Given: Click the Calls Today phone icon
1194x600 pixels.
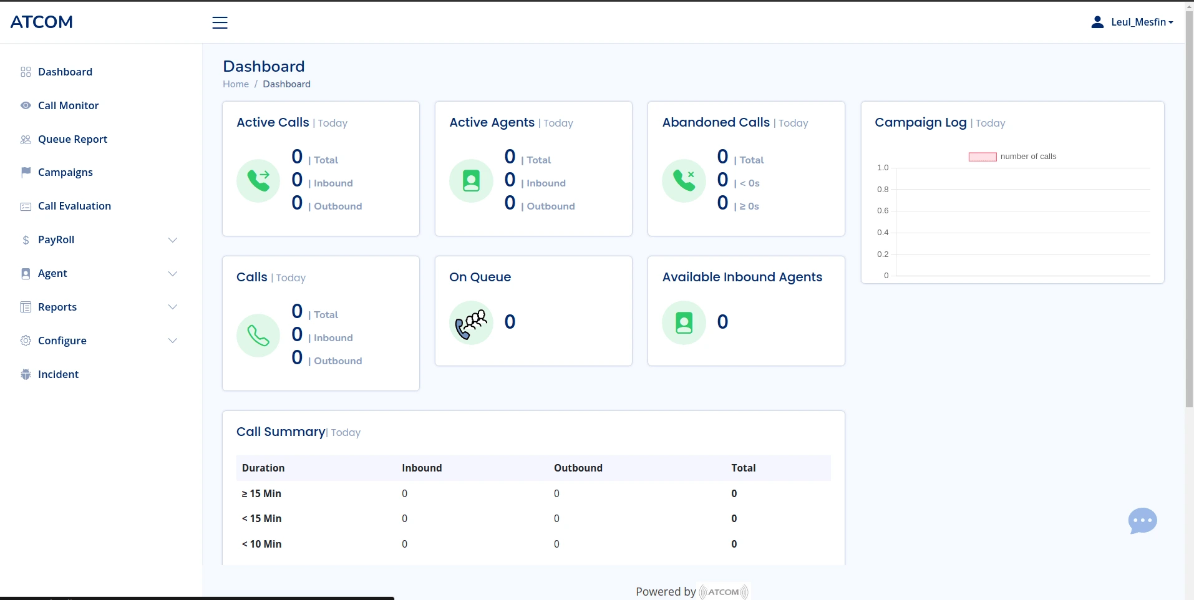Looking at the screenshot, I should pos(258,336).
